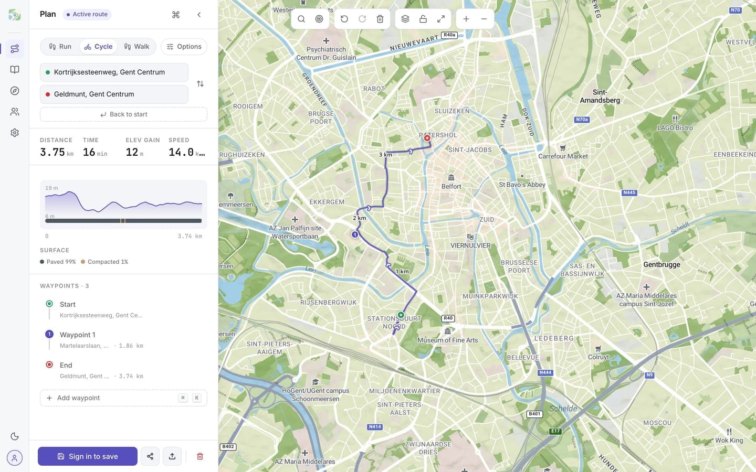Image resolution: width=756 pixels, height=472 pixels.
Task: Open the keyboard shortcuts command icon
Action: [176, 15]
